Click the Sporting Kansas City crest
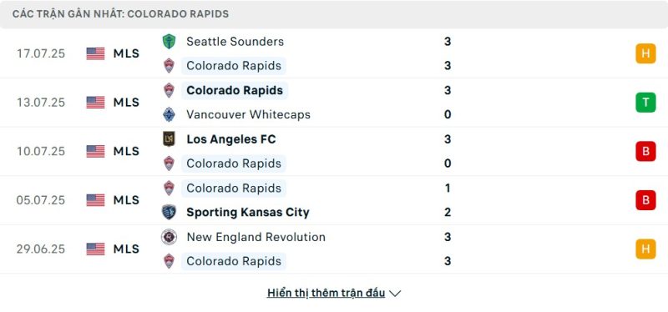This screenshot has height=312, width=668. [170, 212]
